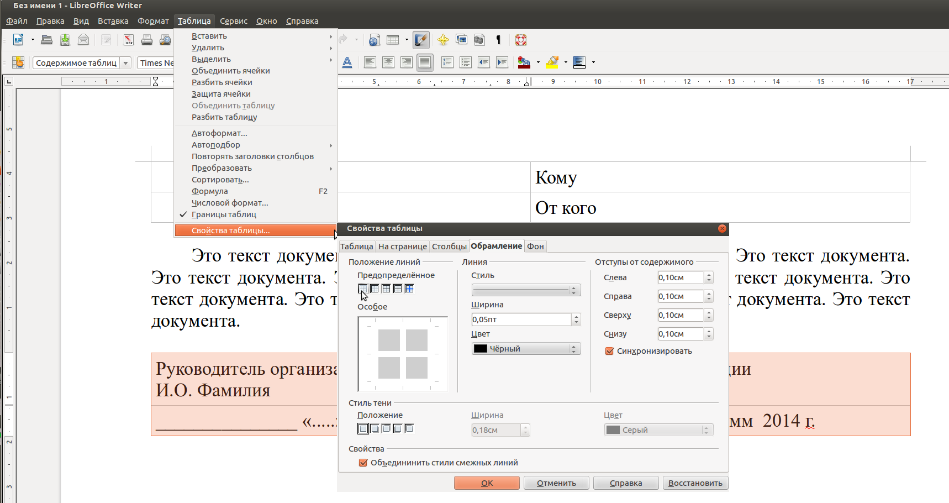Open the Gallery picture icon
949x503 pixels.
coord(461,40)
